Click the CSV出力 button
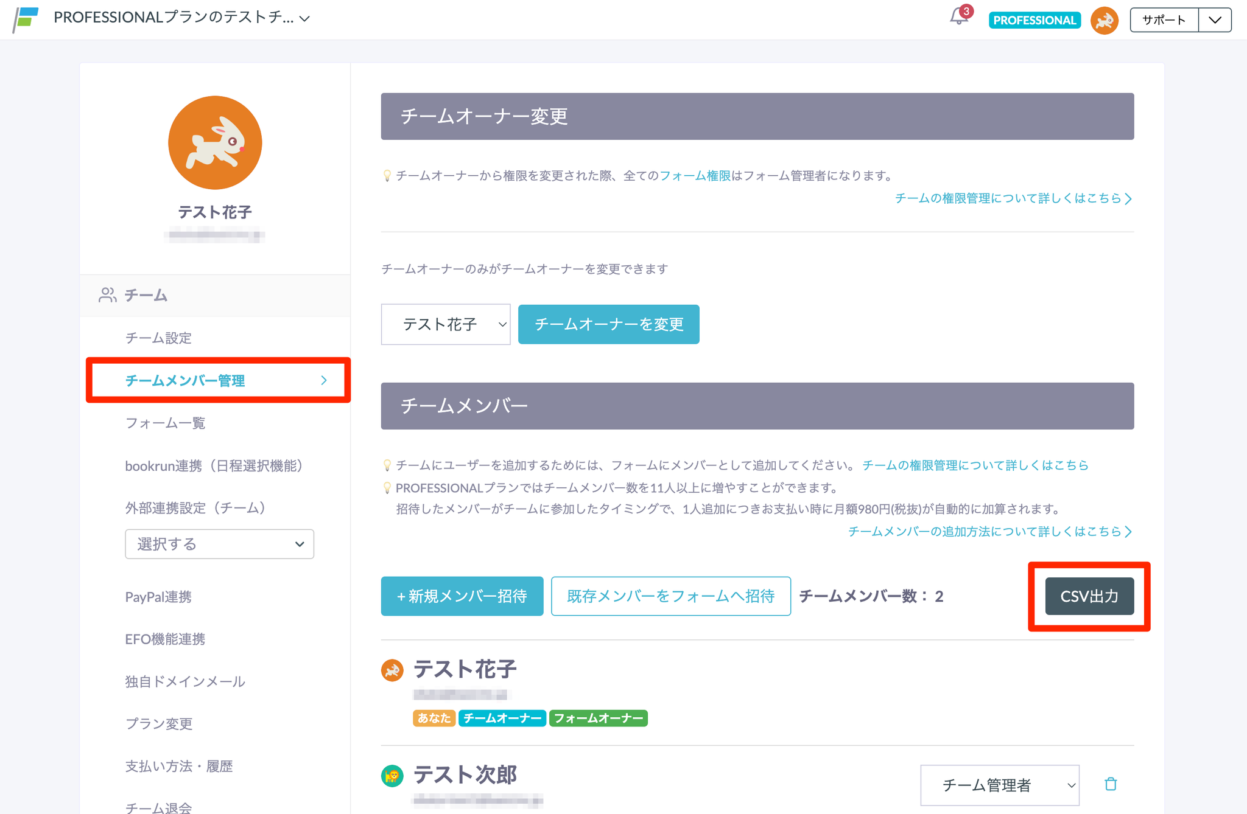The image size is (1247, 814). click(1089, 596)
